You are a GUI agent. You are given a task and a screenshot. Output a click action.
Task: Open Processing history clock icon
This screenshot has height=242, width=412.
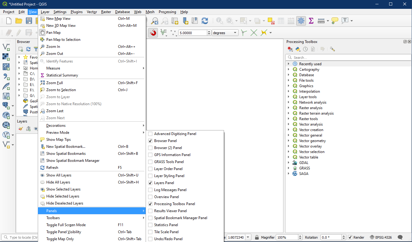(x=305, y=49)
